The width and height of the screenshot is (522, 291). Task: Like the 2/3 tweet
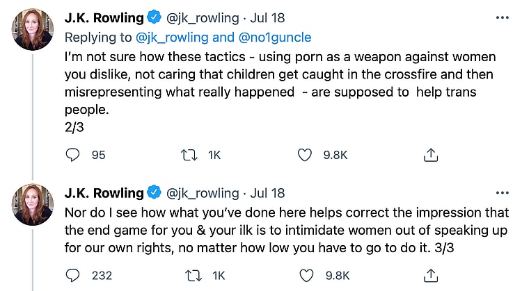click(304, 156)
